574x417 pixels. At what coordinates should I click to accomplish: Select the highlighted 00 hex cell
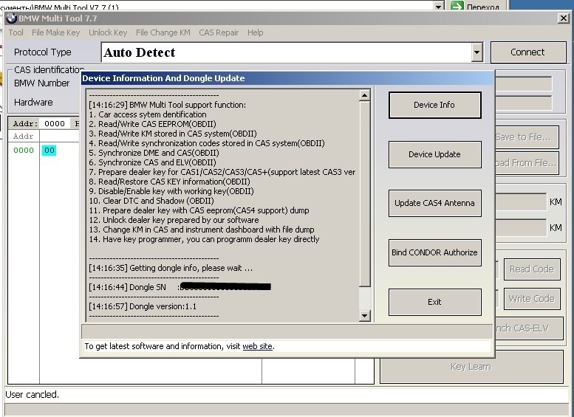49,151
